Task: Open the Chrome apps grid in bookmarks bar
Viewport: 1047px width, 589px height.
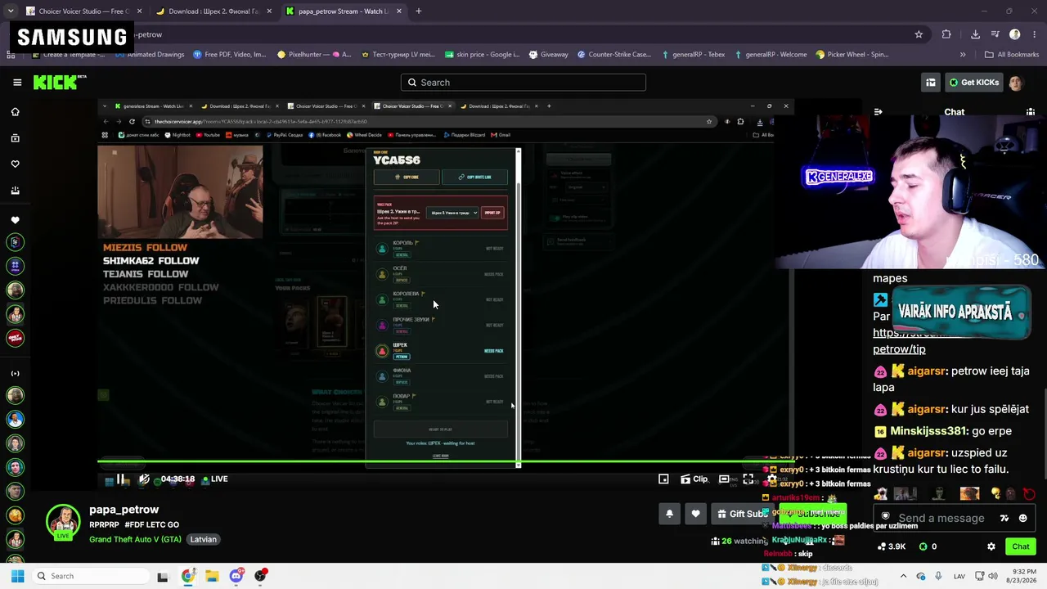Action: pyautogui.click(x=11, y=55)
